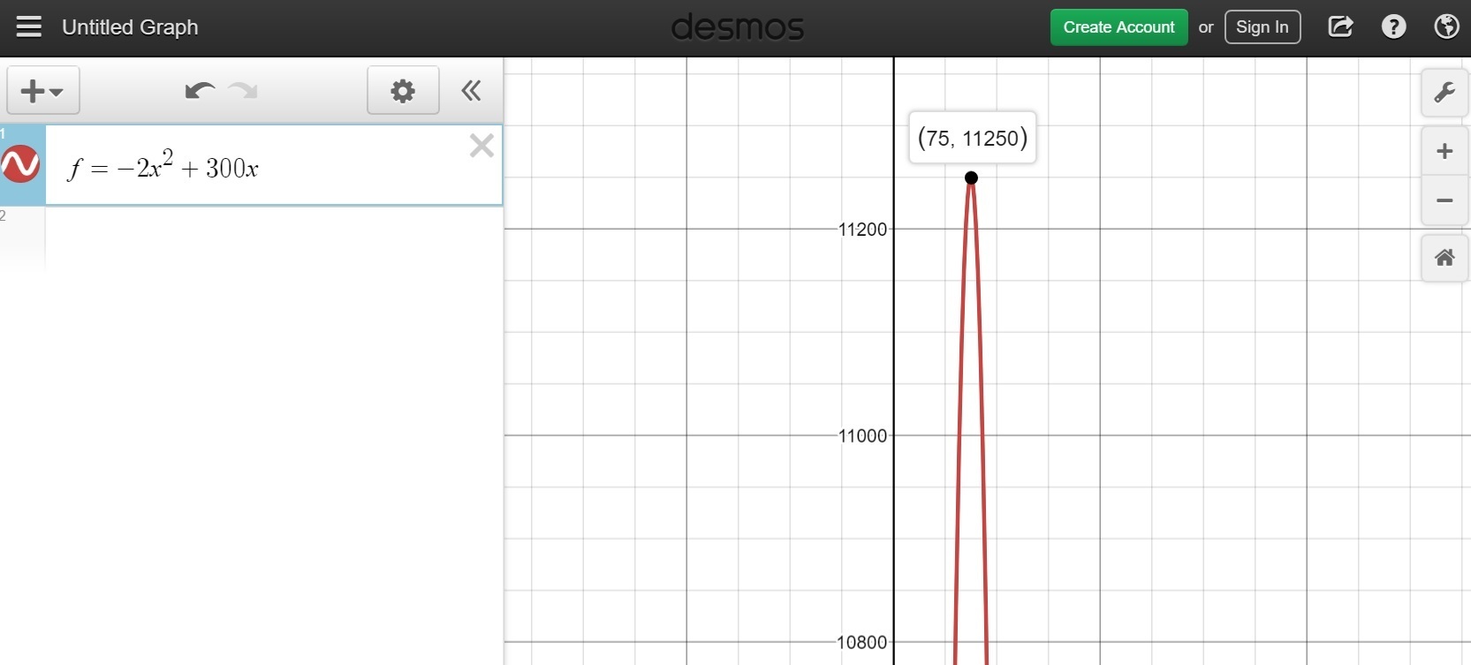Click the Untitled Graph title
Screen dimensions: 1471x665
point(130,27)
